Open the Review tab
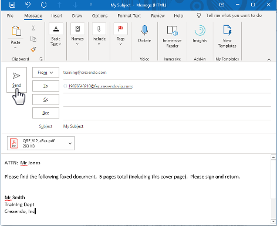This screenshot has width=277, height=226. point(158,16)
